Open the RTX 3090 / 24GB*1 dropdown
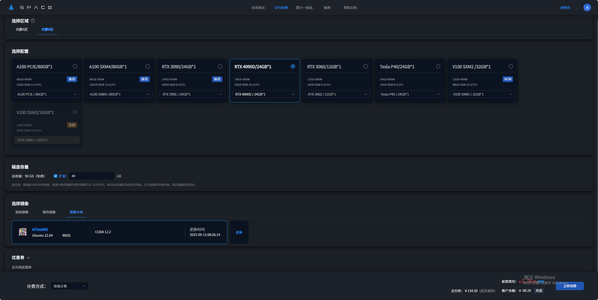The height and width of the screenshot is (300, 598). pos(192,94)
